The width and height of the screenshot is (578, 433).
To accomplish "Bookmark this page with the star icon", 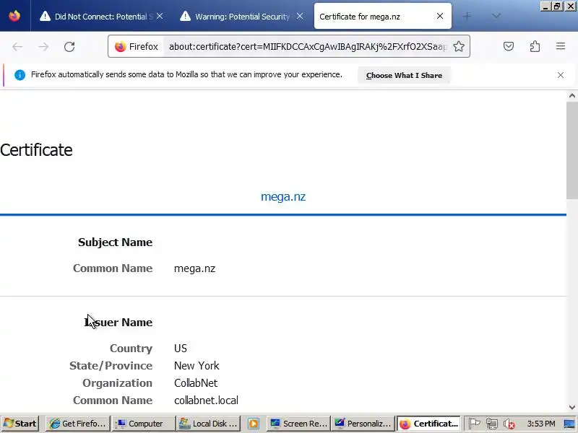I will click(459, 46).
